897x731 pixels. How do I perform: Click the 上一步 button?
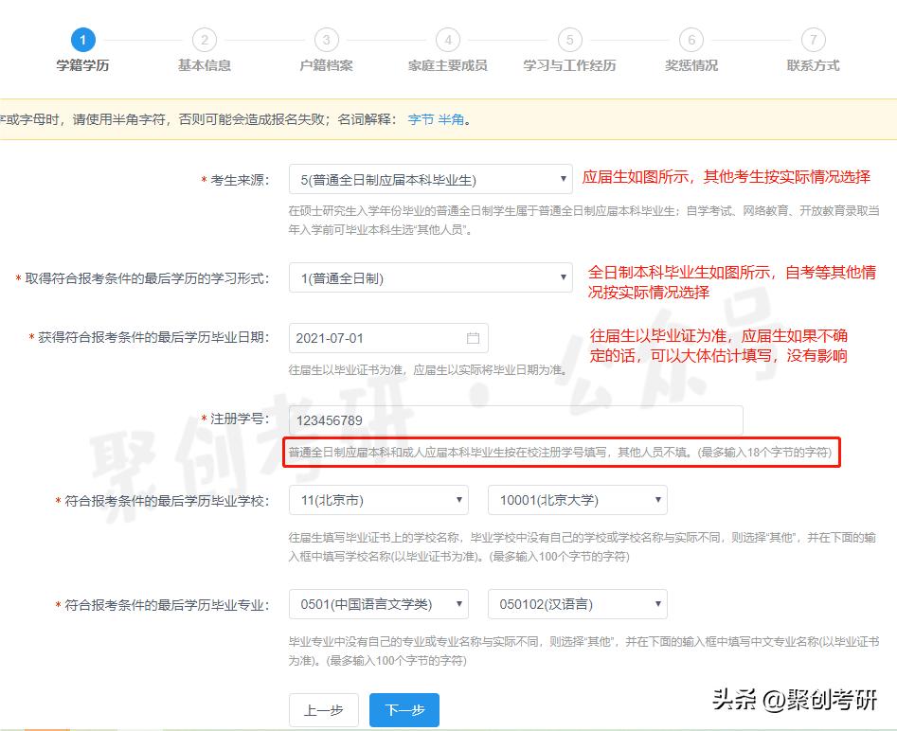tap(323, 709)
